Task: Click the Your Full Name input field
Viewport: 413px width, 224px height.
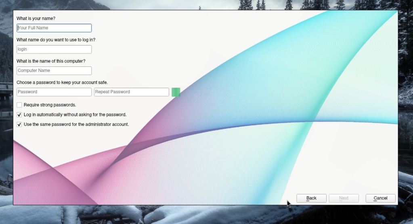Action: tap(54, 28)
